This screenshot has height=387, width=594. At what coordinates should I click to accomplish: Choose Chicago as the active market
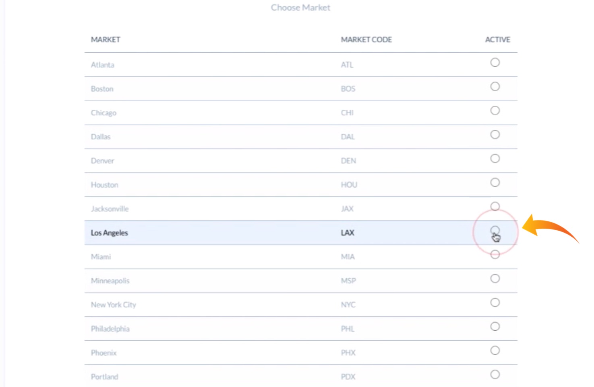[x=495, y=111]
